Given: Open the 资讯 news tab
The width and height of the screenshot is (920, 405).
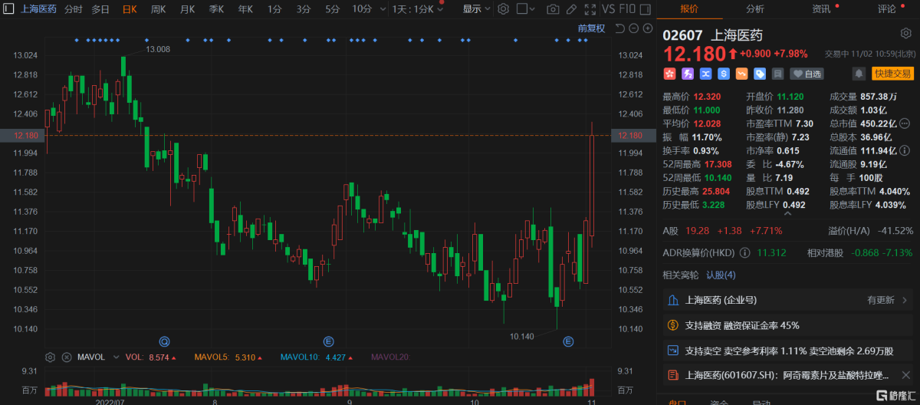Looking at the screenshot, I should (x=821, y=9).
